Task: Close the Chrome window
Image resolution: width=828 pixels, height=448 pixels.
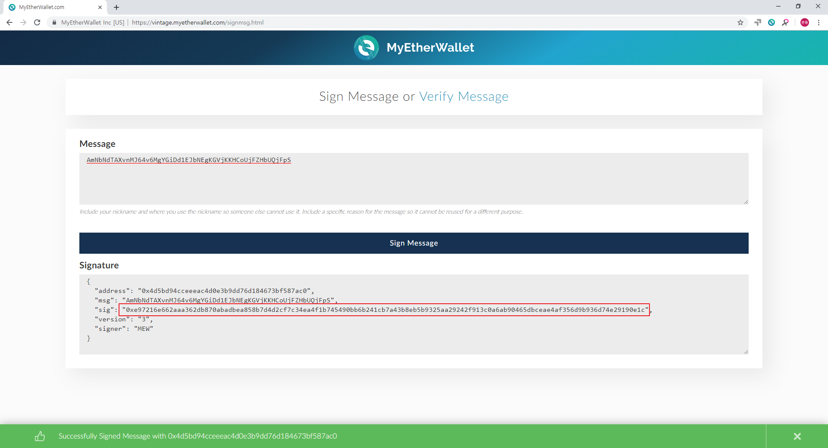Action: pyautogui.click(x=818, y=6)
